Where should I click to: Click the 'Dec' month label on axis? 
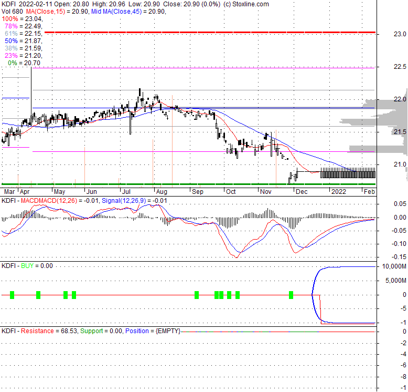coord(302,192)
